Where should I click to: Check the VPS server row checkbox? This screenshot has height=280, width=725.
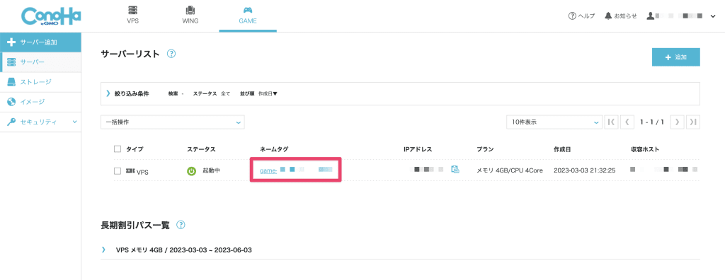pos(118,171)
